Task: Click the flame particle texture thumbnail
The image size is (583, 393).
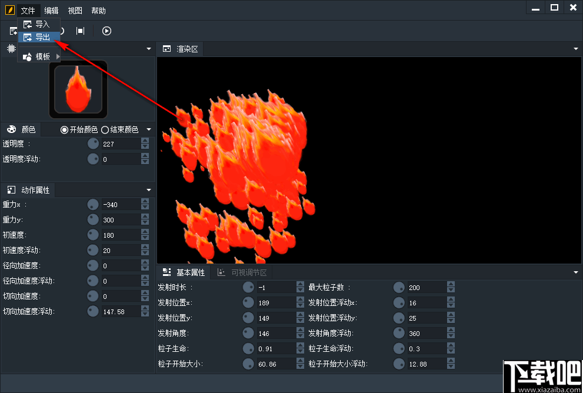Action: [78, 89]
